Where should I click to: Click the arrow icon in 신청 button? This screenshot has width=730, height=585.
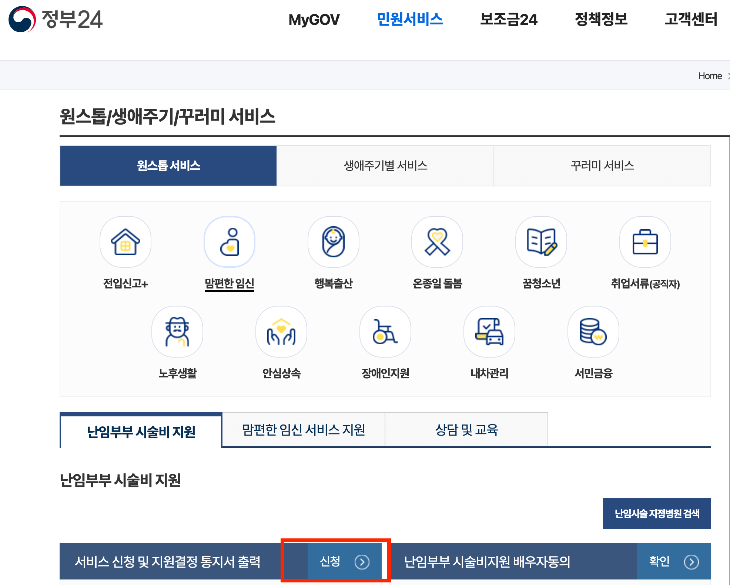(x=362, y=562)
